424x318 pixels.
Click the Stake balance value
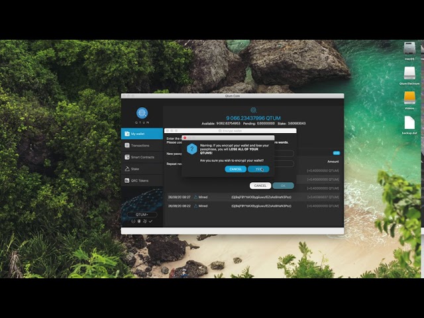click(297, 123)
